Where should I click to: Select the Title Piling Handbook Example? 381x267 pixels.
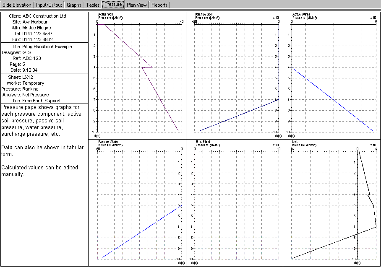click(x=47, y=47)
